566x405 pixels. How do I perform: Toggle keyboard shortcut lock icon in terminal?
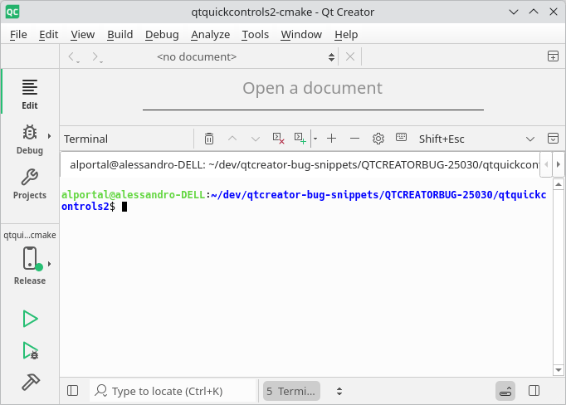[401, 137]
